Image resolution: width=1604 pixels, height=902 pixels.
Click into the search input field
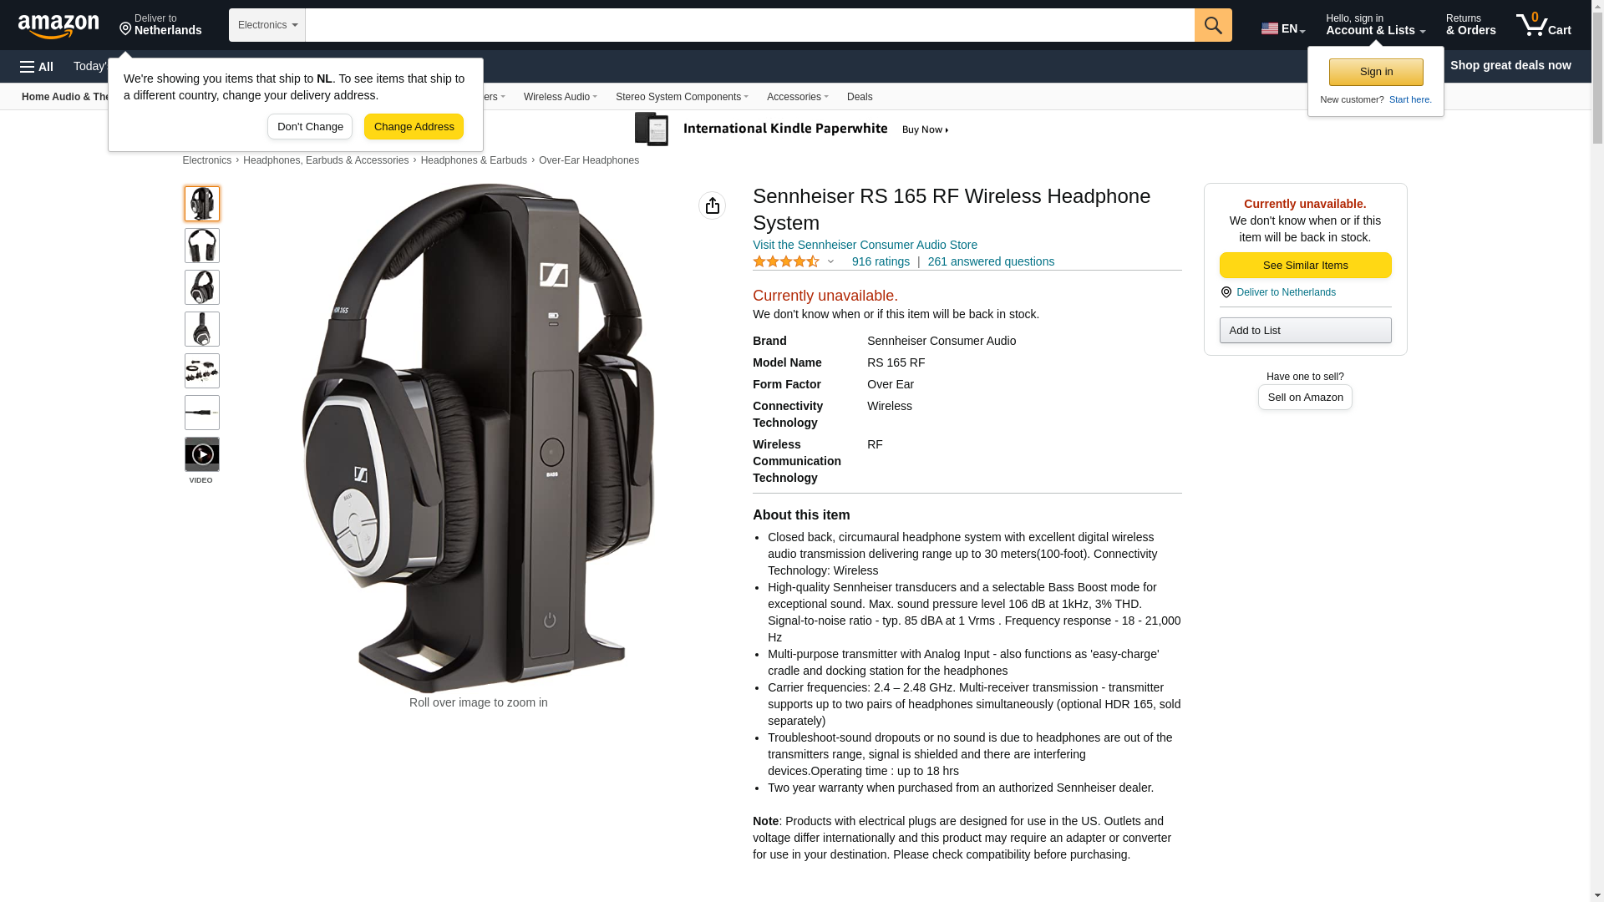tap(749, 25)
